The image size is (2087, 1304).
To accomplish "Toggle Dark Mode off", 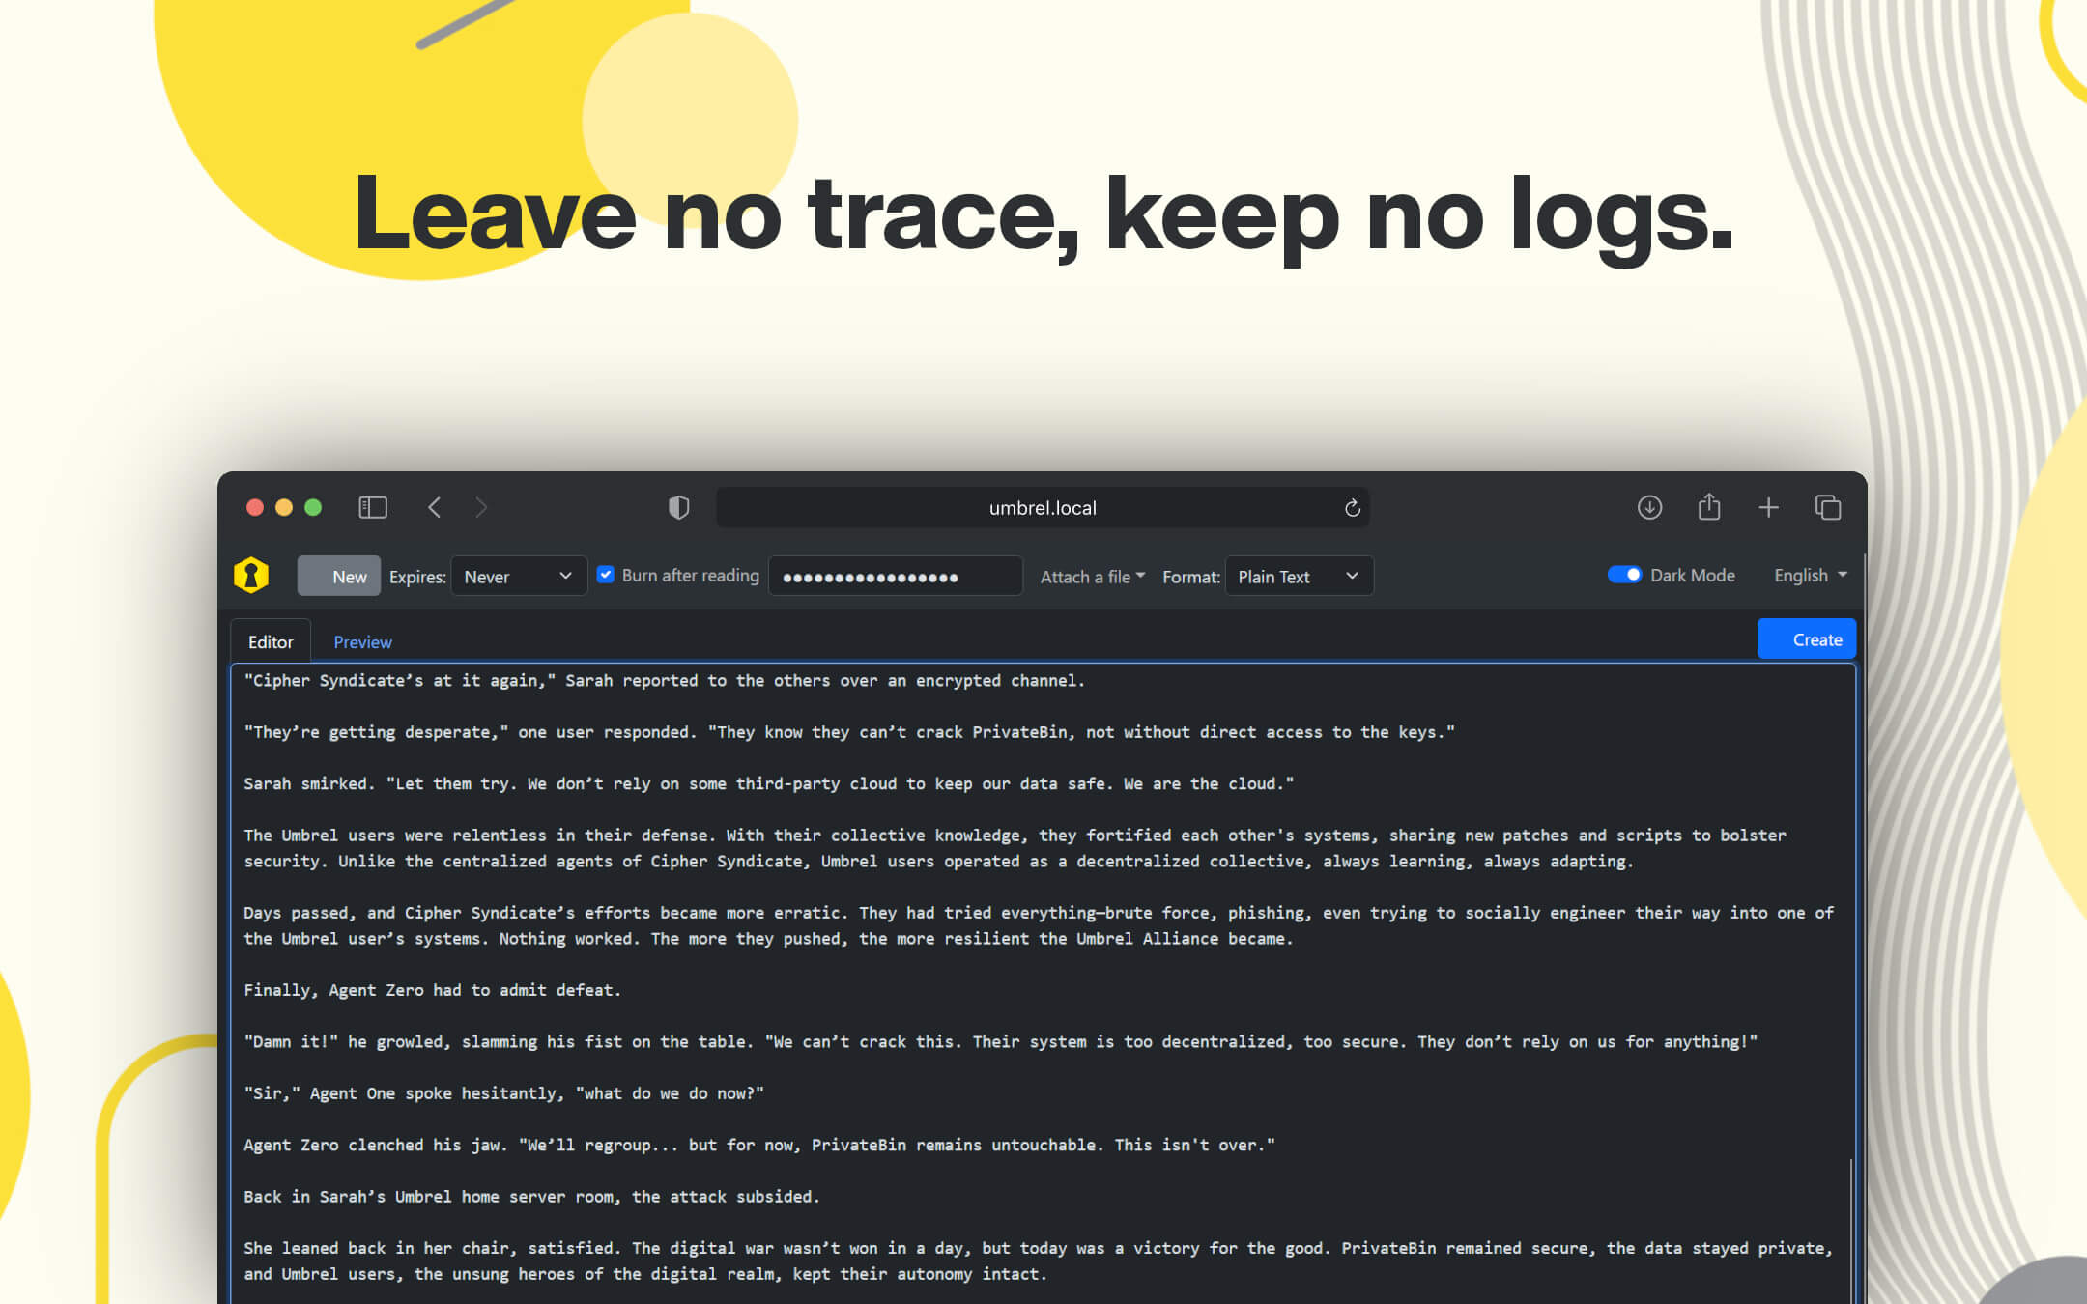I will coord(1626,574).
